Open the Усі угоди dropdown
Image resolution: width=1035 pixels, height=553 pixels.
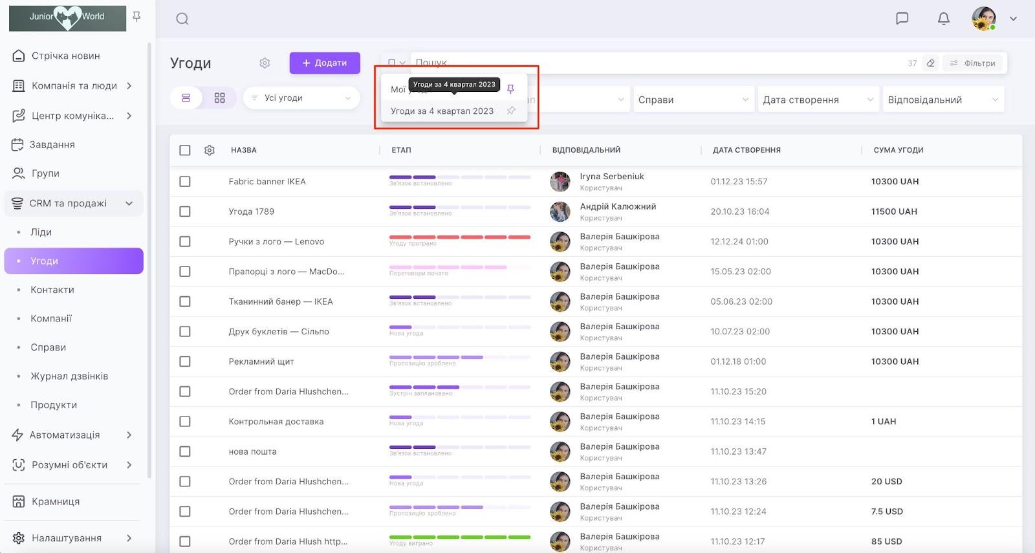(301, 98)
